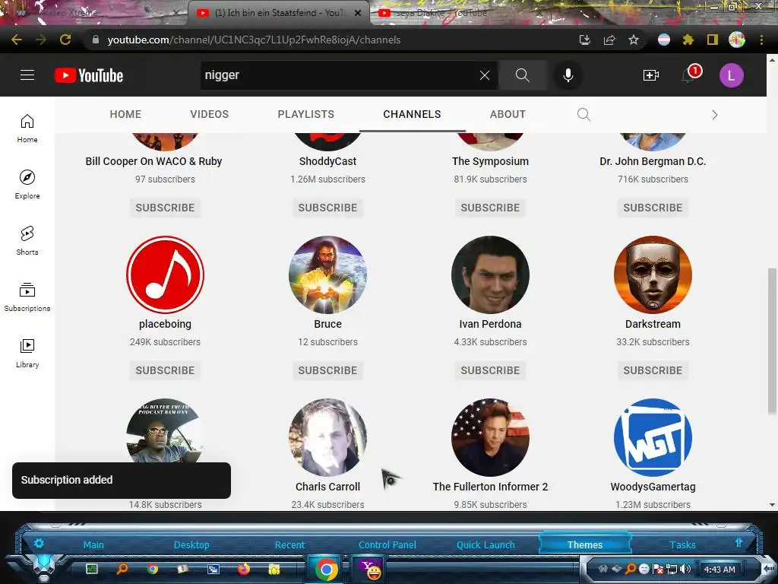
Task: Reload the page with the refresh icon
Action: click(65, 40)
